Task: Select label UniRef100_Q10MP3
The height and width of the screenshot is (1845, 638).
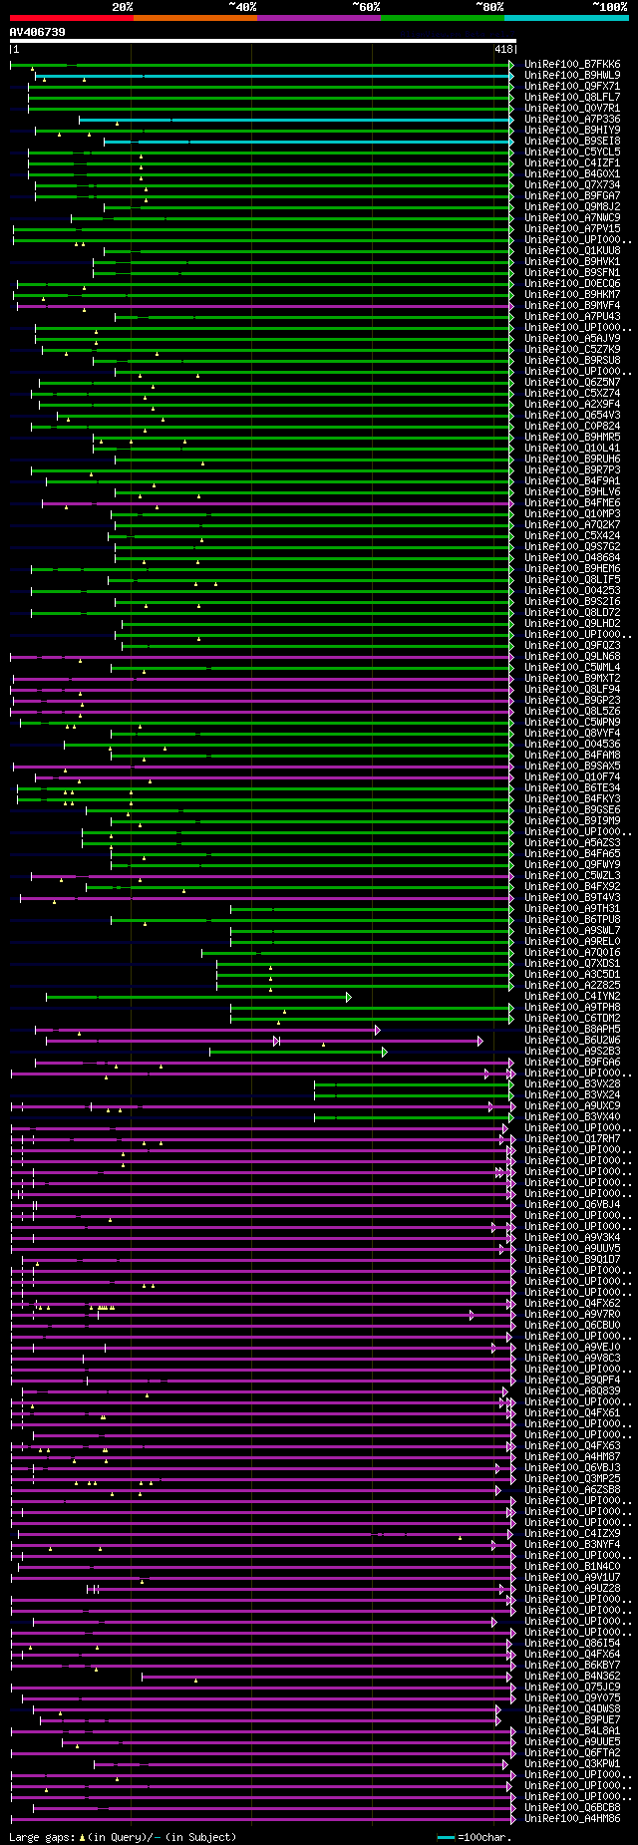Action: 572,513
